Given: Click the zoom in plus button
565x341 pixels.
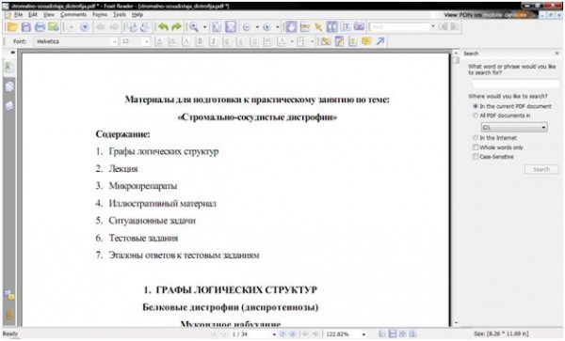Looking at the screenshot, I should point(267,27).
